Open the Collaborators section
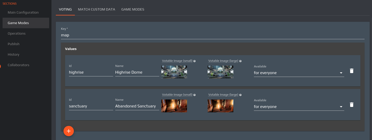 coord(19,65)
